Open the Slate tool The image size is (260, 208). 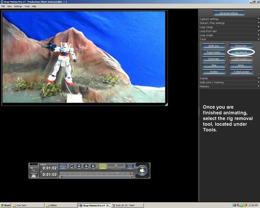[213, 65]
